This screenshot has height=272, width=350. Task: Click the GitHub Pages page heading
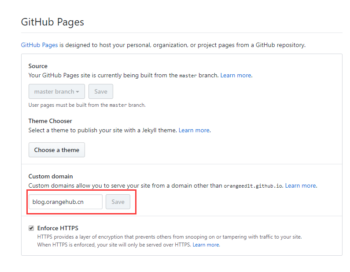(x=52, y=22)
